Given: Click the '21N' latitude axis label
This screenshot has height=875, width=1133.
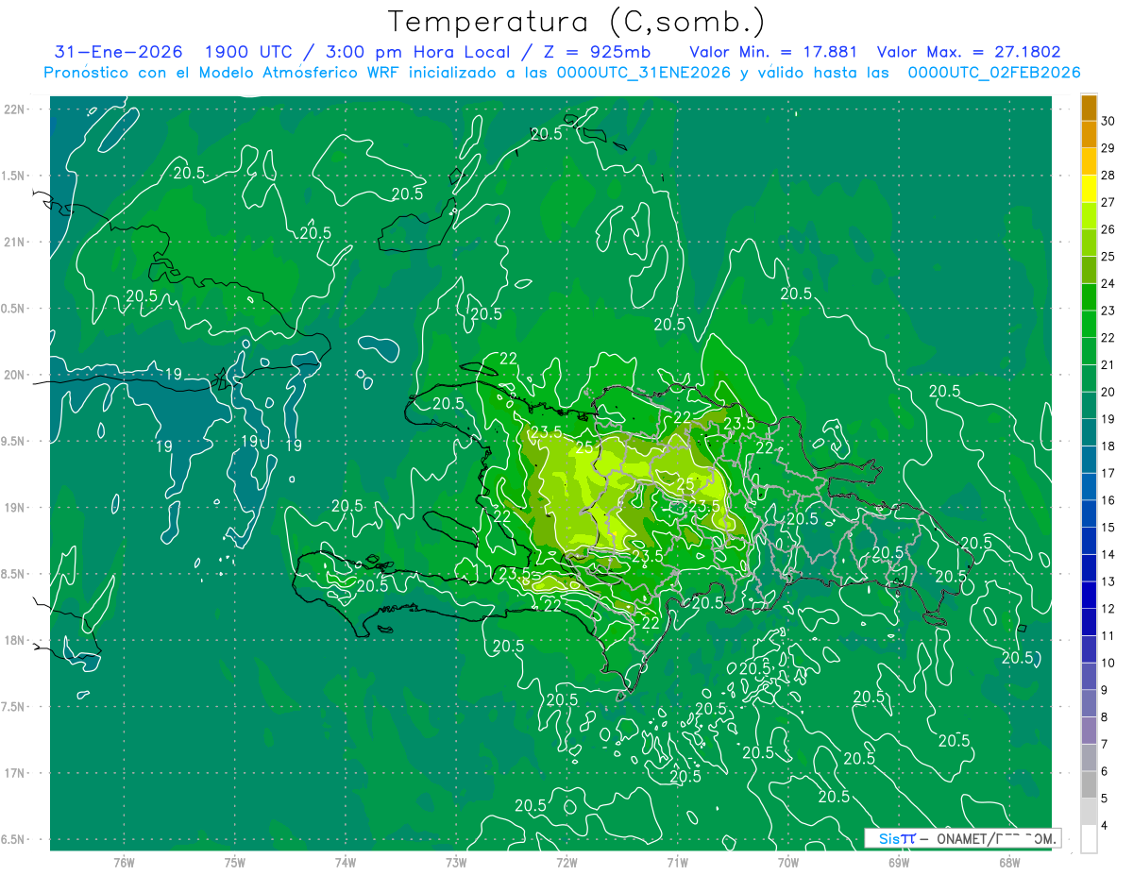Looking at the screenshot, I should pyautogui.click(x=14, y=243).
